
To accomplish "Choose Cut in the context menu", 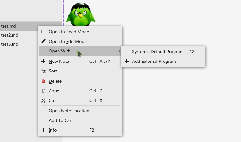I will pyautogui.click(x=80, y=100).
